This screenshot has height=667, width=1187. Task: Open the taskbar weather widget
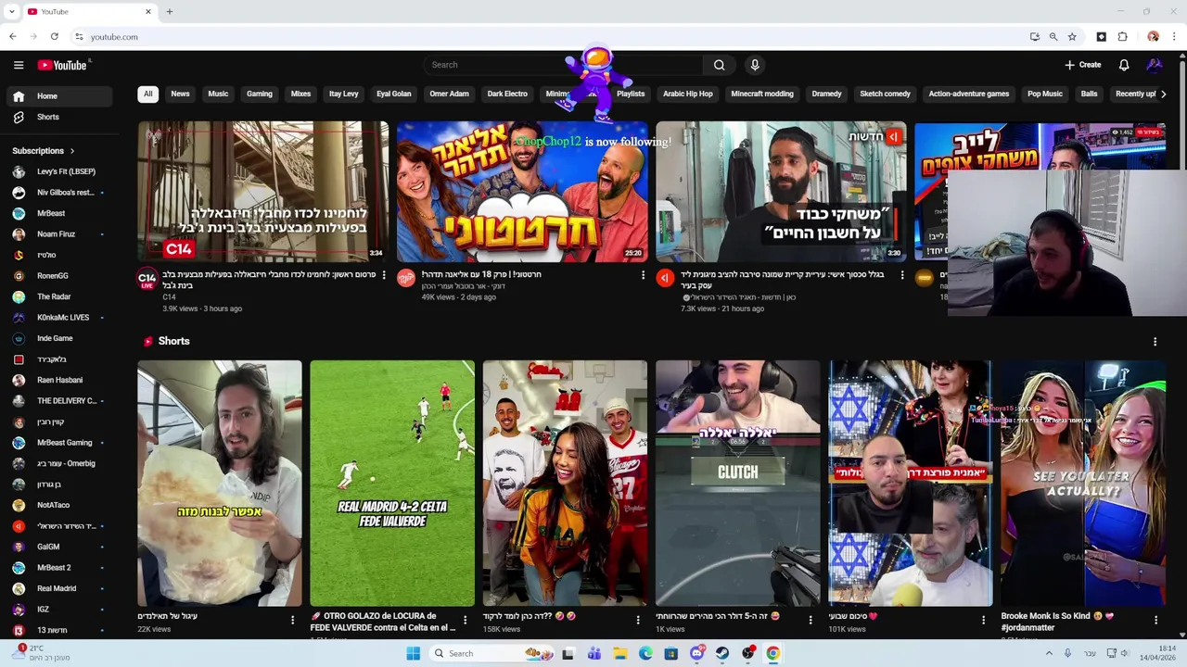39,653
